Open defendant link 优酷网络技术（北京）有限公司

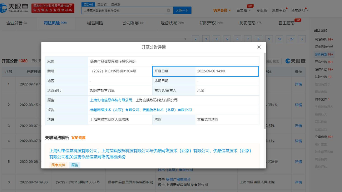pos(115,110)
